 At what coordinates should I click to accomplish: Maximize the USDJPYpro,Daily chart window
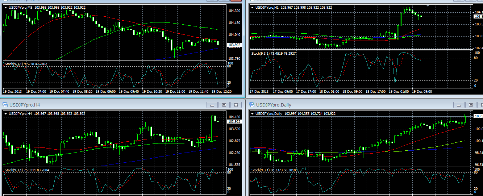tap(471, 105)
